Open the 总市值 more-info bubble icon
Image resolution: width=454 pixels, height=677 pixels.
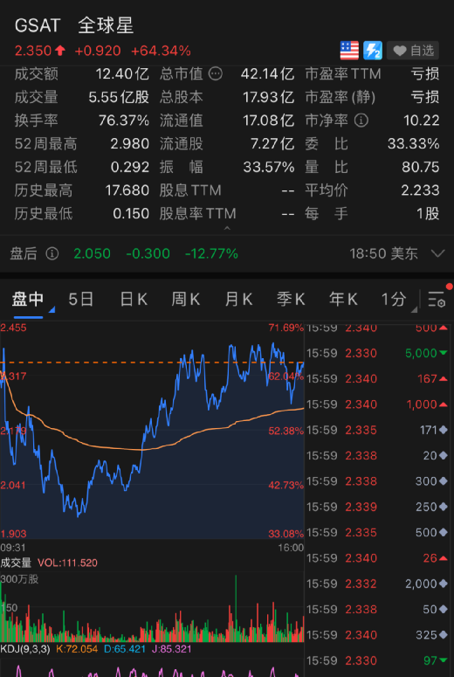216,74
